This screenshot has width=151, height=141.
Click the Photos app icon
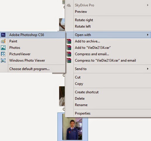pyautogui.click(x=3, y=48)
